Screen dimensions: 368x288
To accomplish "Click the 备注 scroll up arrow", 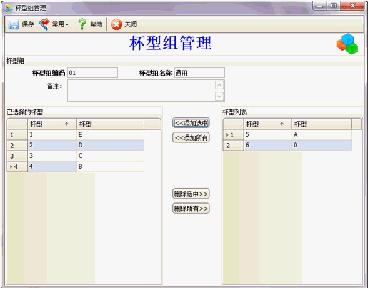I will (219, 85).
